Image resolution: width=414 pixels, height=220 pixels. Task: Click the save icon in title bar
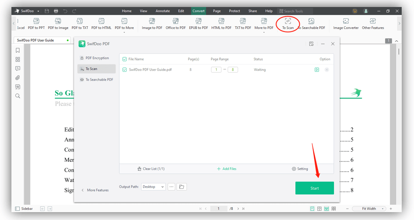47,11
